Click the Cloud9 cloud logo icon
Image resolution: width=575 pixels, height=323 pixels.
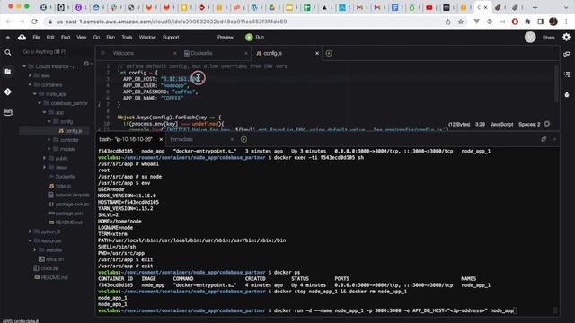pos(22,37)
